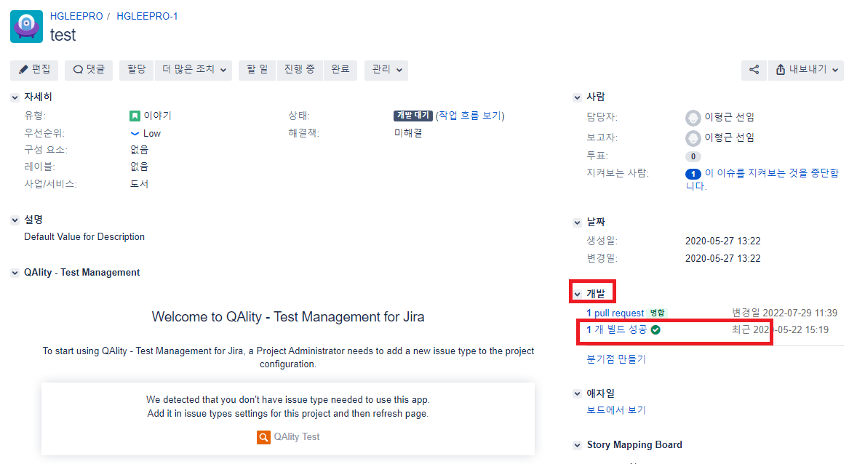Click the 병합 merged status badge
Image resolution: width=849 pixels, height=464 pixels.
658,313
